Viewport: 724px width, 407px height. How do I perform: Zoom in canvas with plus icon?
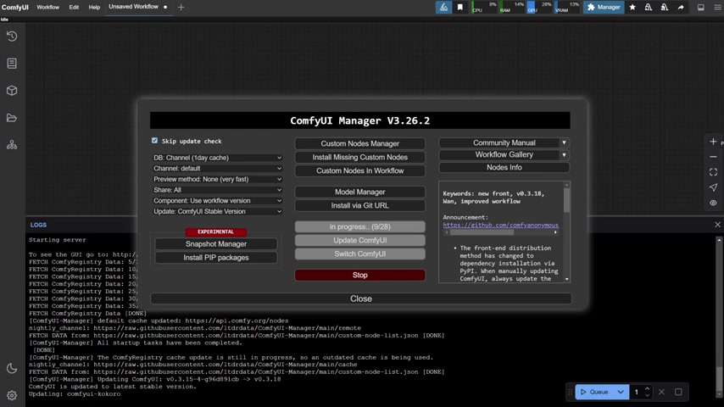tap(713, 142)
